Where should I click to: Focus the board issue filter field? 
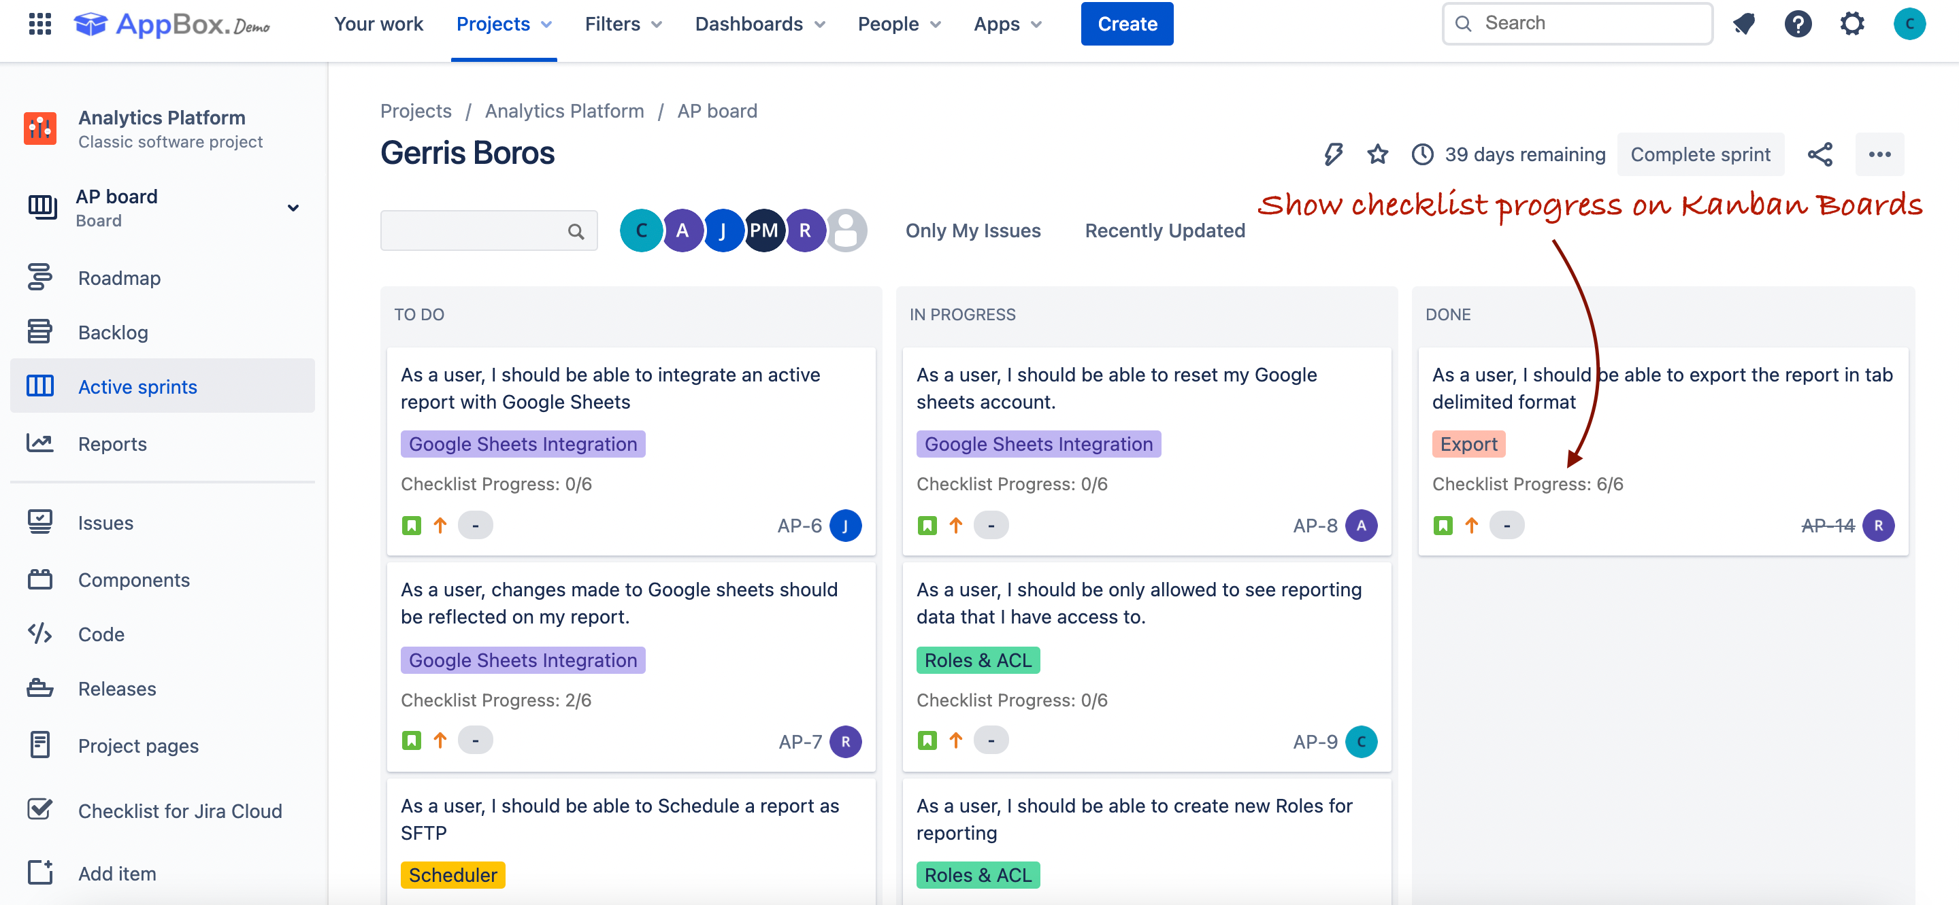pos(489,230)
